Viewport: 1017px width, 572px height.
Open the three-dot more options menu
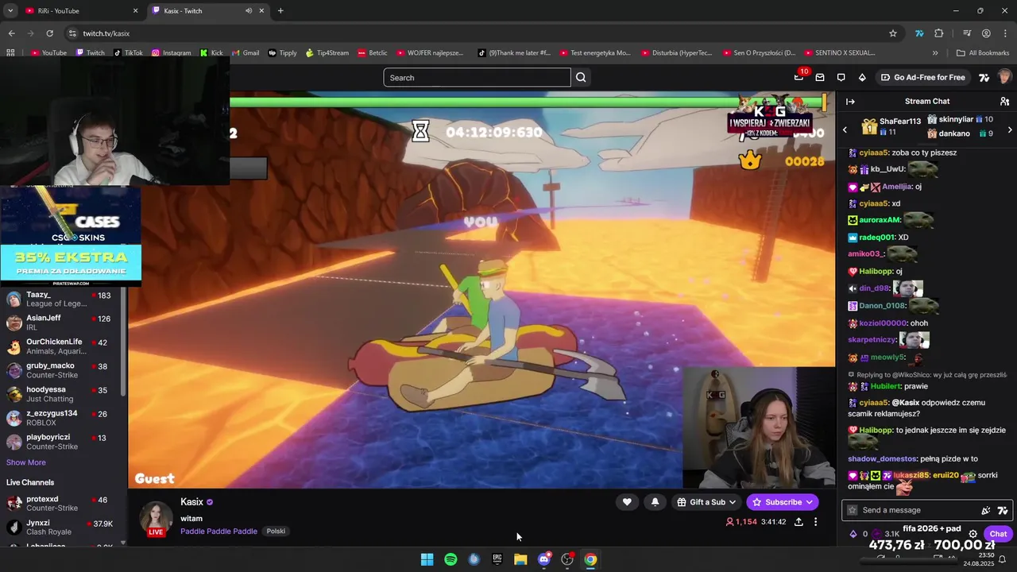click(x=815, y=522)
